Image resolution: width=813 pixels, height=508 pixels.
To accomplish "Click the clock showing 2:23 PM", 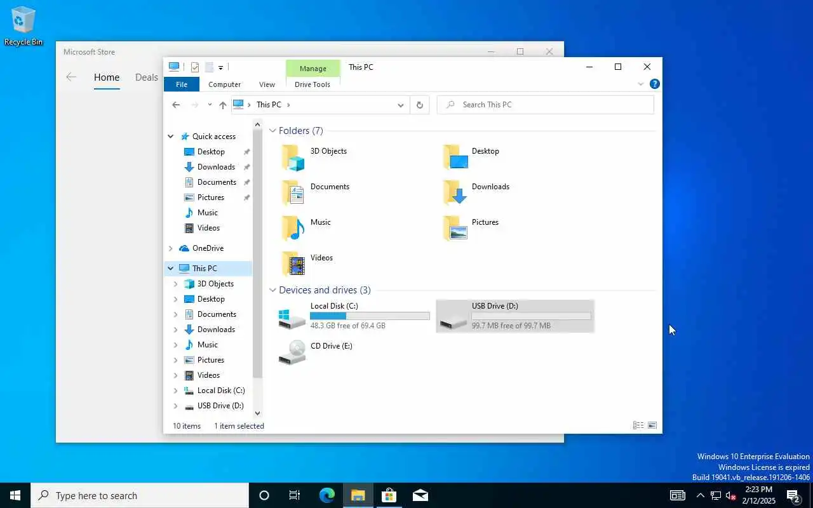I will pyautogui.click(x=758, y=490).
